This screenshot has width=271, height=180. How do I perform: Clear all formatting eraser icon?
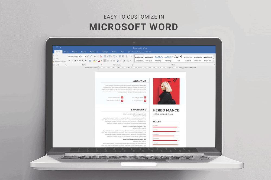pyautogui.click(x=101, y=56)
